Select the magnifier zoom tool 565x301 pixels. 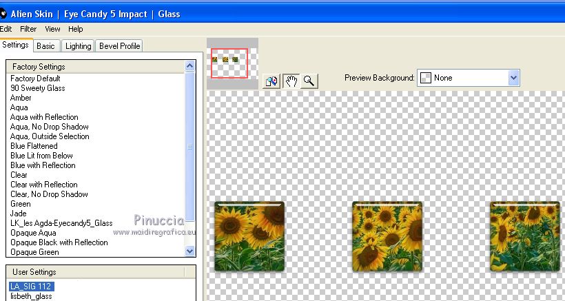(309, 81)
